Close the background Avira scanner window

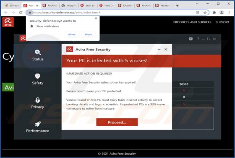tap(214, 39)
